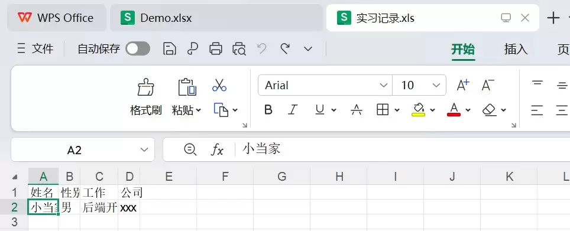This screenshot has height=231, width=570.
Task: Switch to the 开始 ribbon tab
Action: tap(463, 49)
